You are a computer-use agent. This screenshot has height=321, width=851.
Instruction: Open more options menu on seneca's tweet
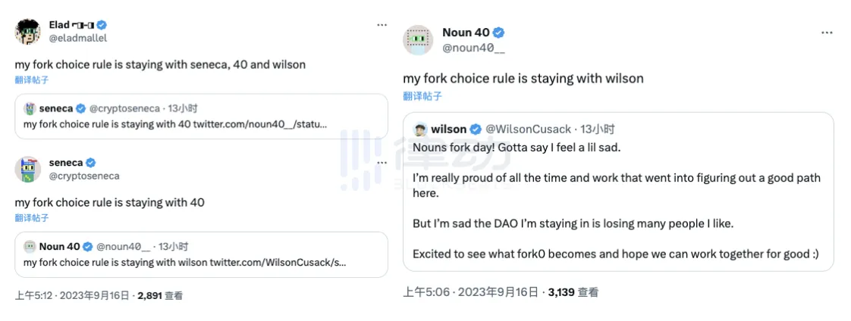(382, 164)
